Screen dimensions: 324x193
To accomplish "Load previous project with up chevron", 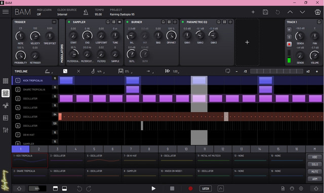I will 290,12.
